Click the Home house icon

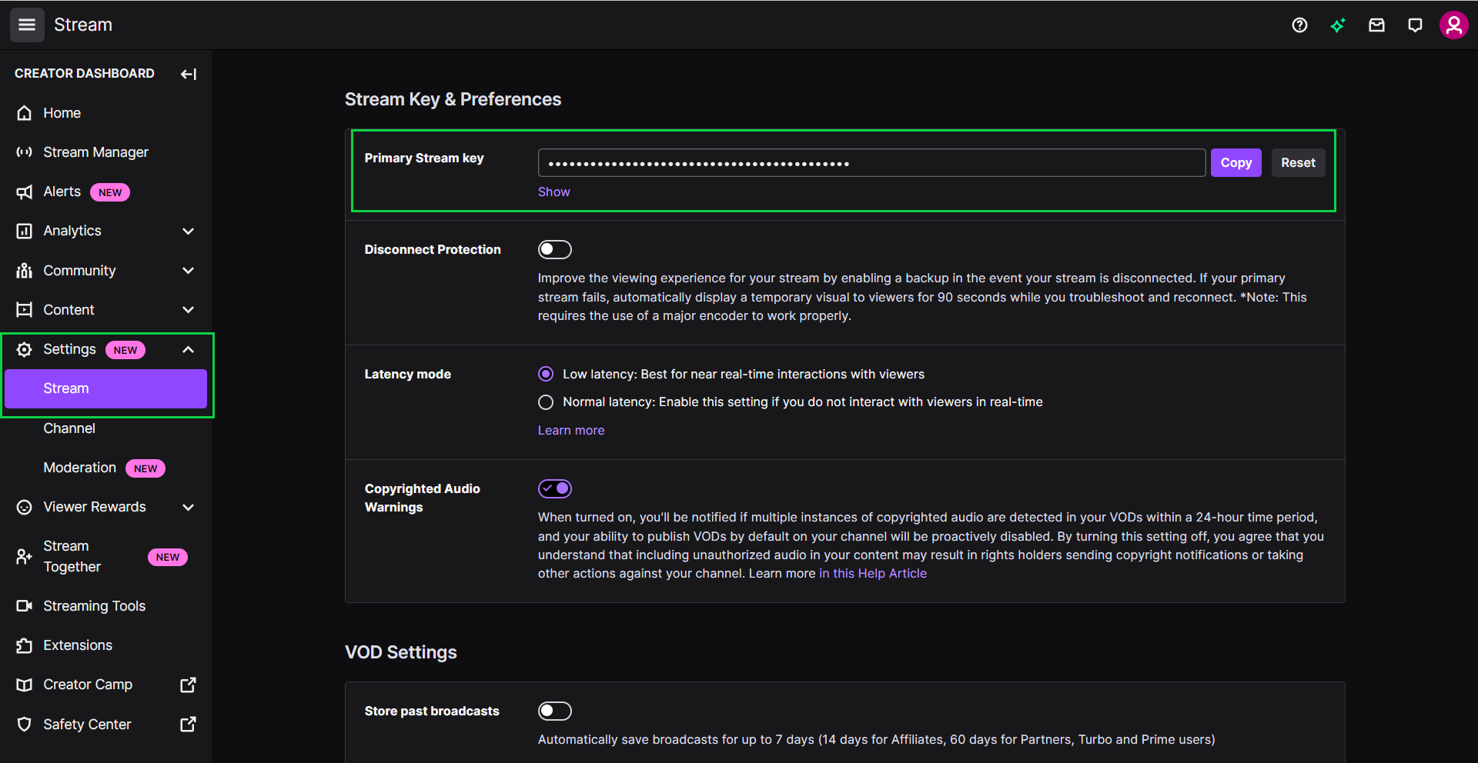click(x=25, y=113)
